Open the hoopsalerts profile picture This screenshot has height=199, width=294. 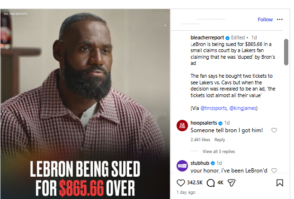[x=182, y=126]
